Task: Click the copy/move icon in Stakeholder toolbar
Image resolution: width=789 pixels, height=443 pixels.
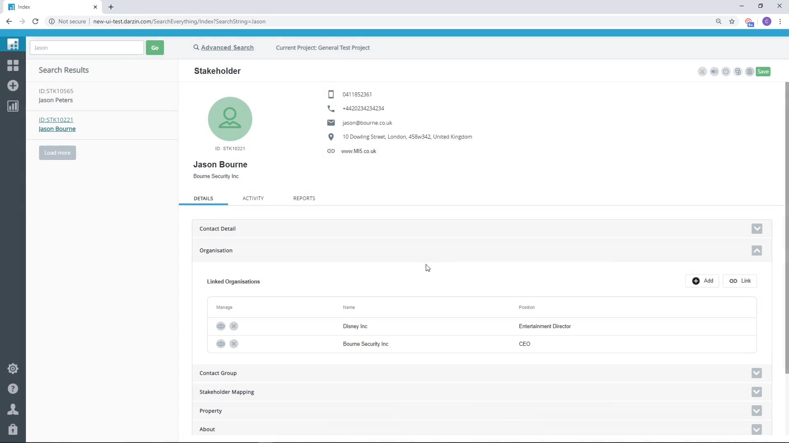Action: (x=738, y=72)
